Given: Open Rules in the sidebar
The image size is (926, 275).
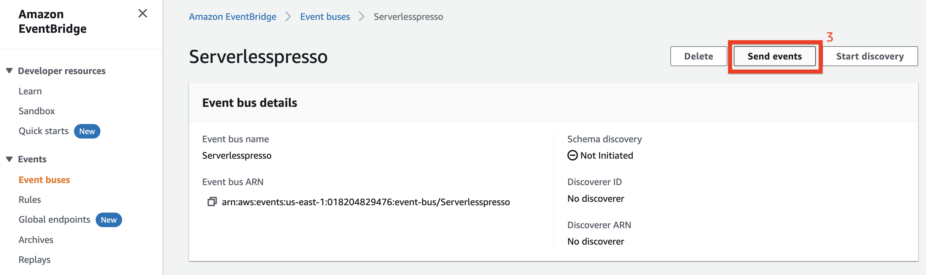Looking at the screenshot, I should [30, 200].
